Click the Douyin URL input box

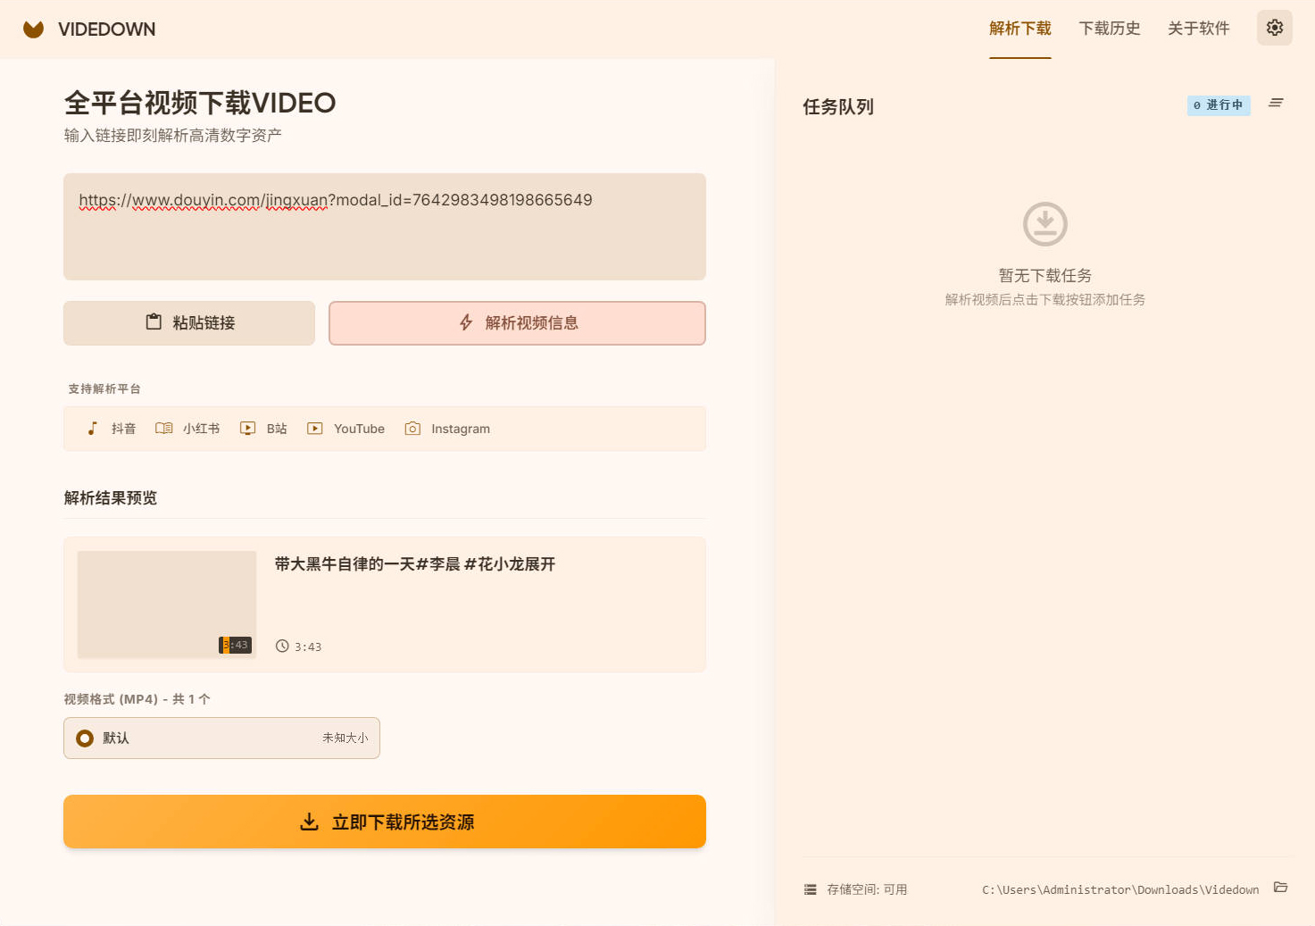tap(385, 227)
